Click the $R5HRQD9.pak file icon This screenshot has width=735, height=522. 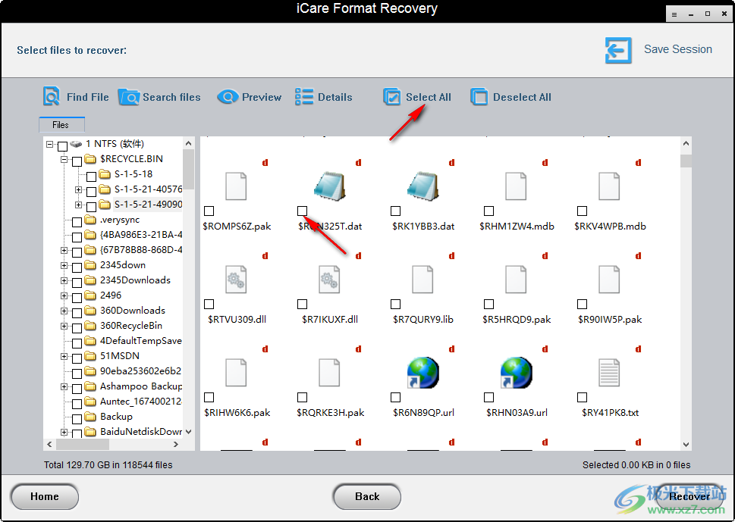click(x=516, y=280)
